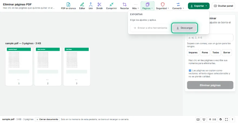Click Cerrar documento in status bar
This screenshot has width=238, height=123.
tap(47, 120)
